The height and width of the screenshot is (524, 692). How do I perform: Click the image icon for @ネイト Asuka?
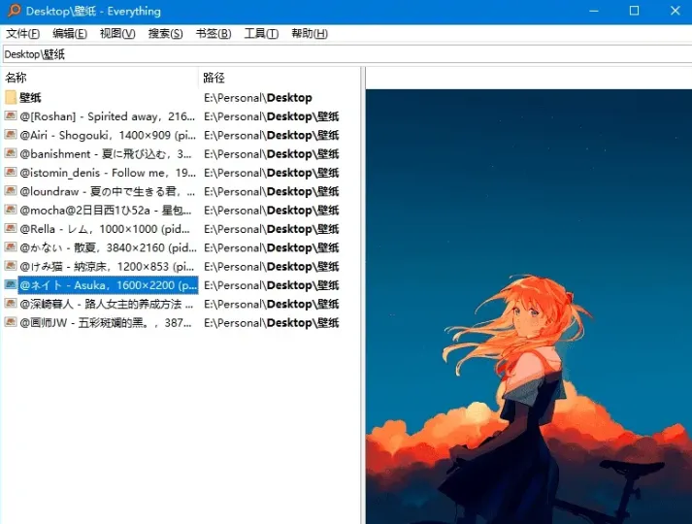click(x=11, y=285)
